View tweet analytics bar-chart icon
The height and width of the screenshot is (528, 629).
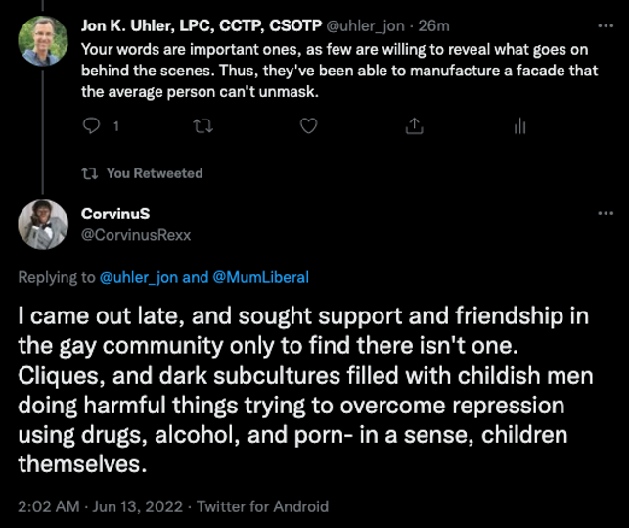[x=519, y=125]
